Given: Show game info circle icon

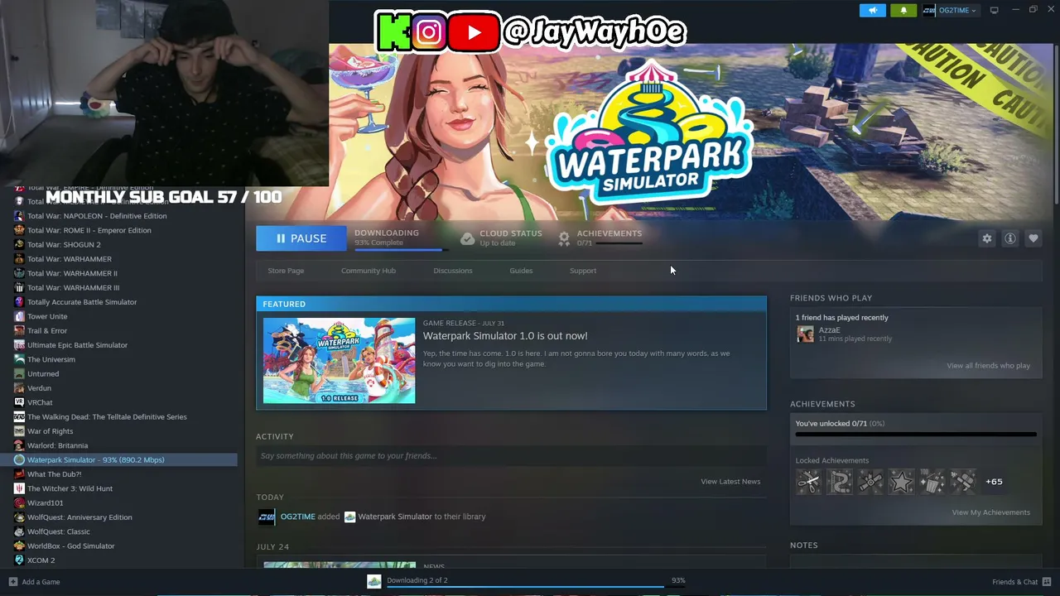Looking at the screenshot, I should 1010,238.
